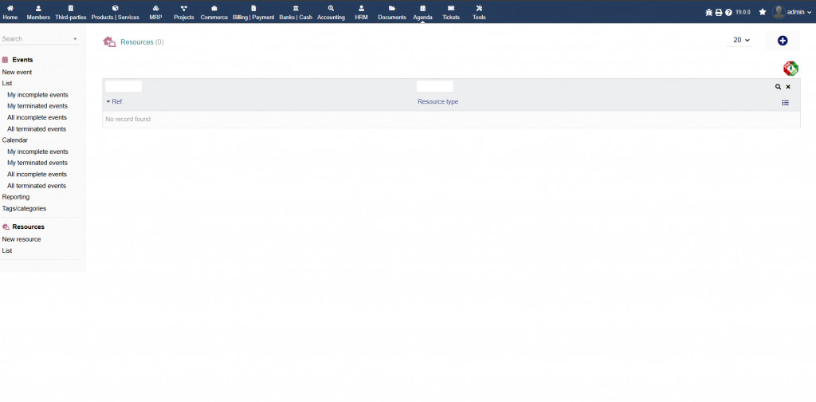Open the 20 per page dropdown
816x402 pixels.
[x=739, y=40]
